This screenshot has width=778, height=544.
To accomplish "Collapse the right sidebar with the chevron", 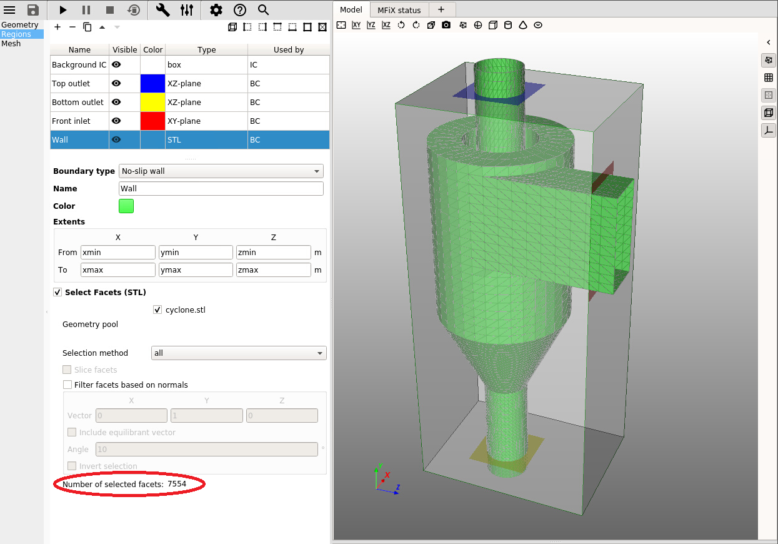I will pyautogui.click(x=768, y=43).
